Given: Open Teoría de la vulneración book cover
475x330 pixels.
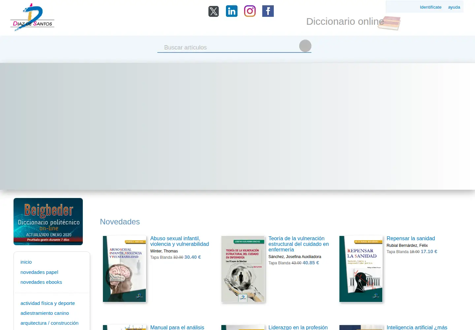Looking at the screenshot, I should 243,269.
